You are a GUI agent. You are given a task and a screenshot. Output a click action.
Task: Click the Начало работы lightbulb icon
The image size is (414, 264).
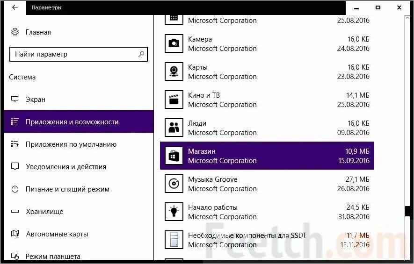[x=174, y=212]
